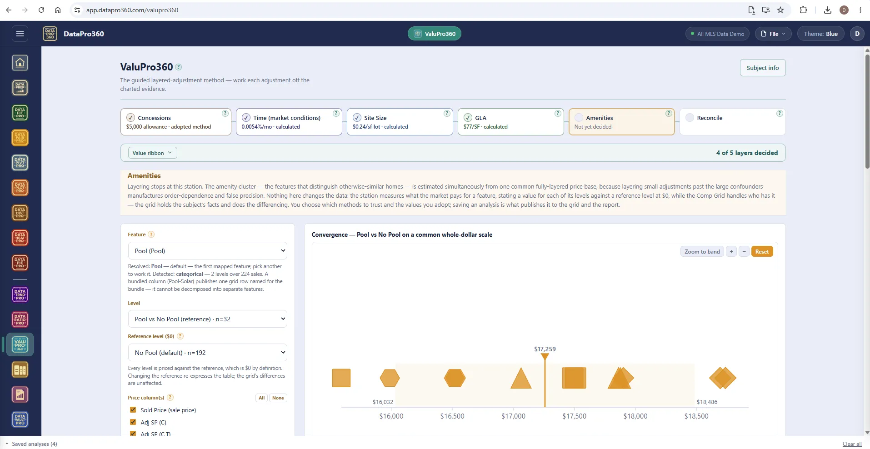The height and width of the screenshot is (449, 870).
Task: Open the Data Trnd Pro module
Action: tap(20, 295)
